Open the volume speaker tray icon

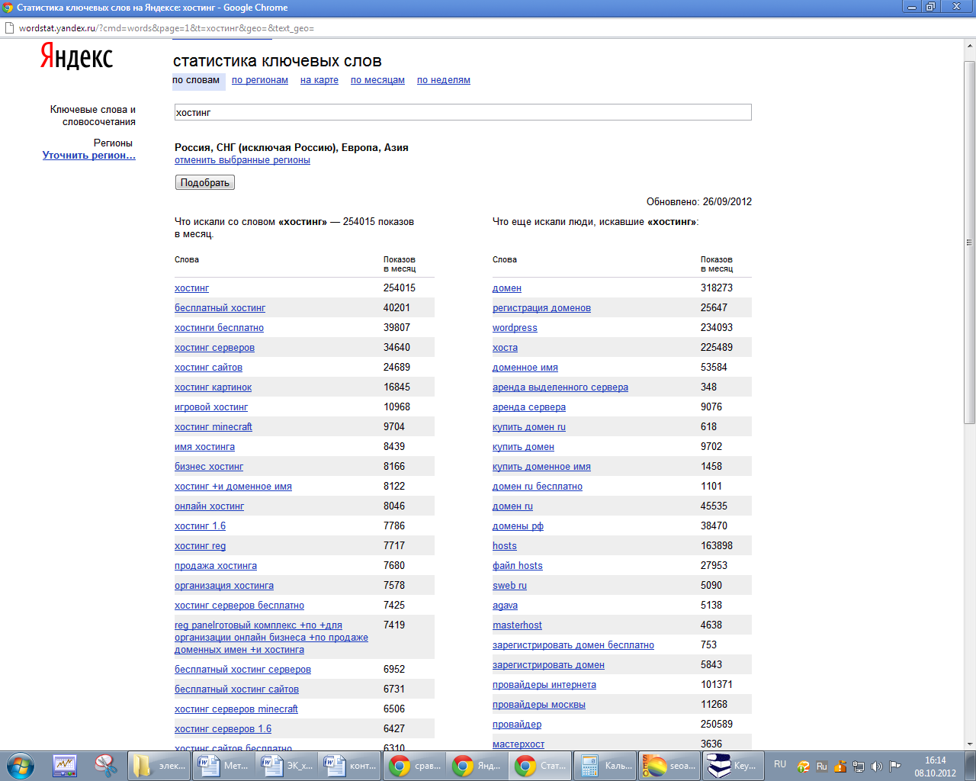[x=877, y=766]
